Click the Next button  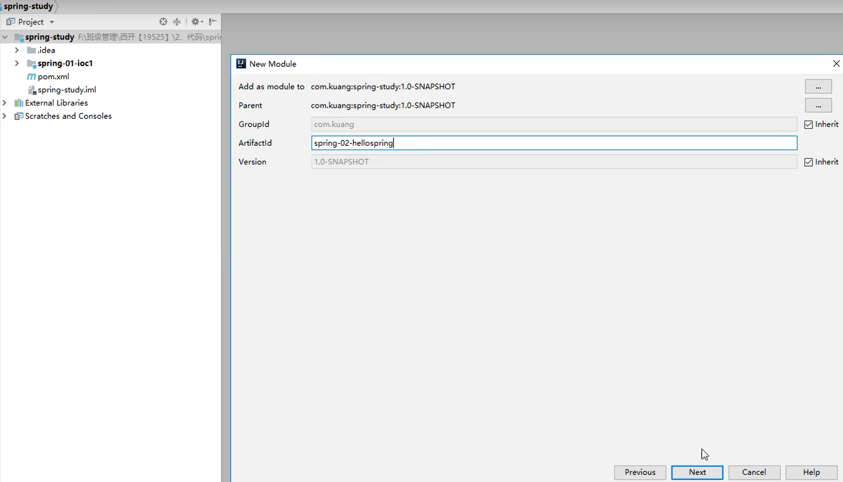697,472
